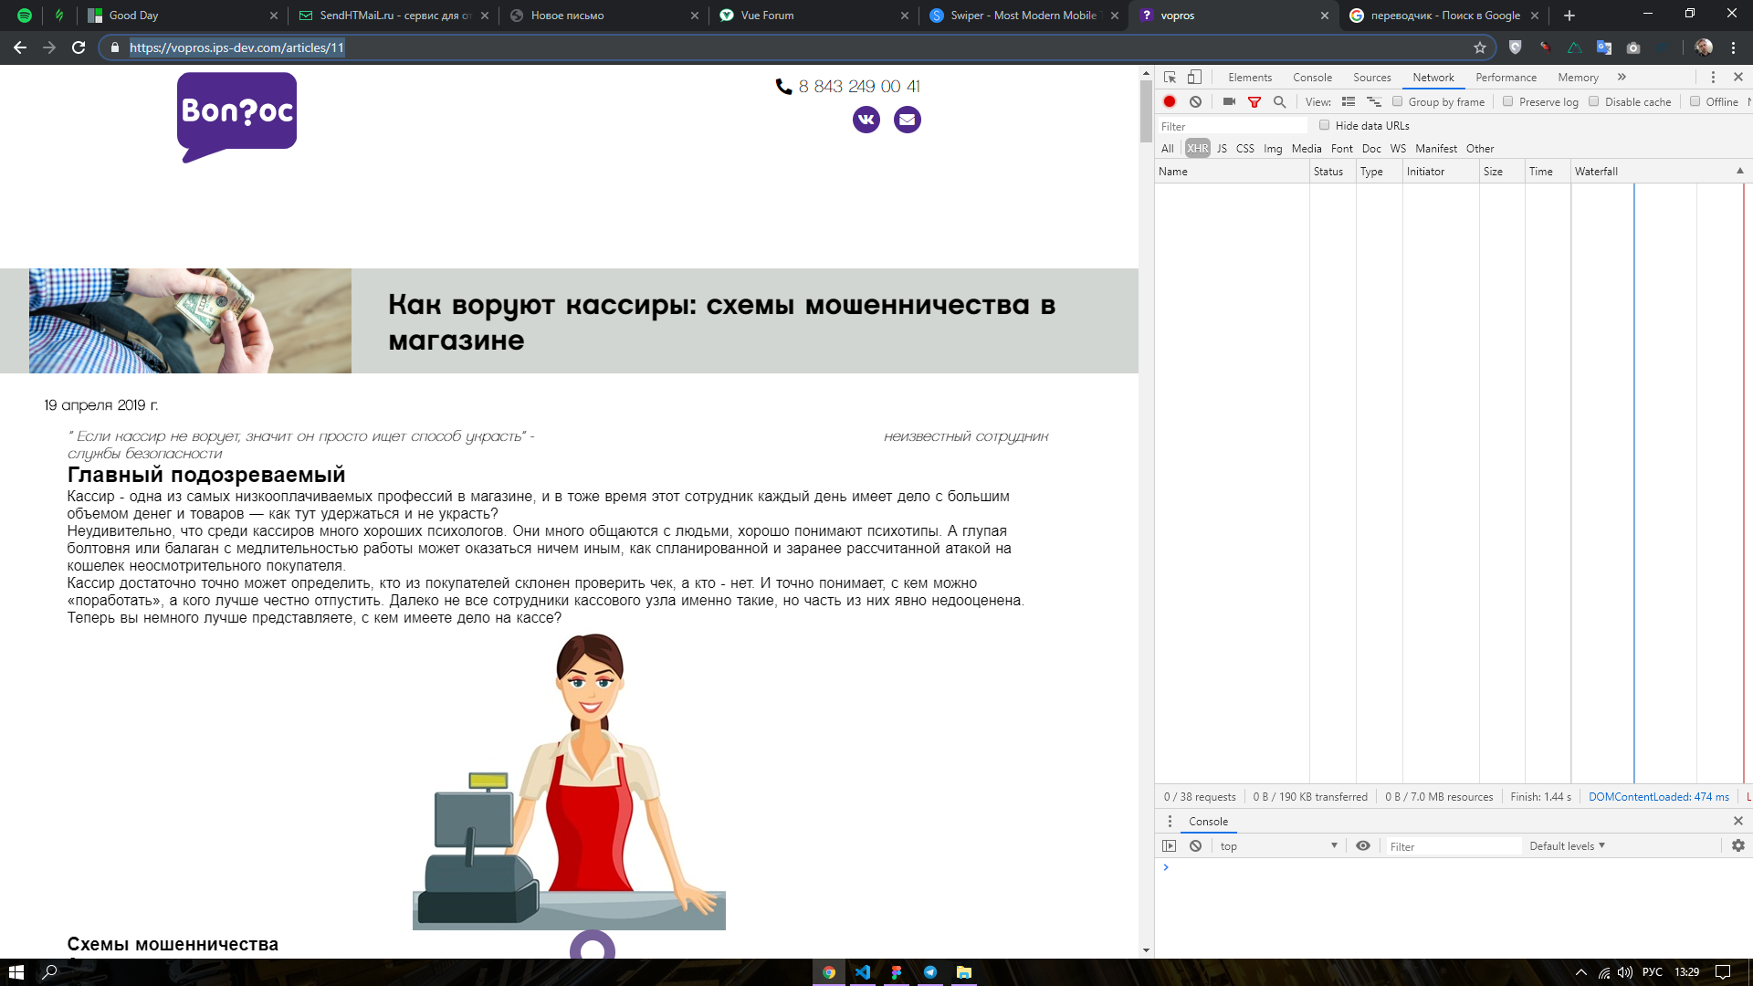Click the console Filter input field
Image resolution: width=1753 pixels, height=986 pixels.
click(1454, 846)
